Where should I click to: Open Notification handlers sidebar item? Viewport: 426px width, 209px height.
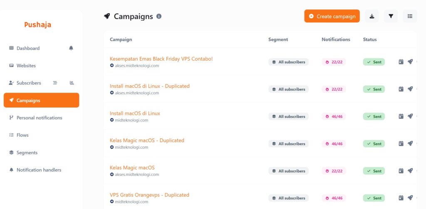point(39,170)
